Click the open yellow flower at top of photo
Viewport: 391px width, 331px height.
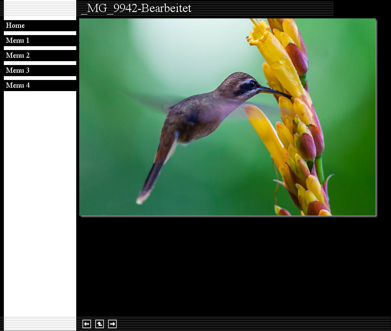[262, 36]
